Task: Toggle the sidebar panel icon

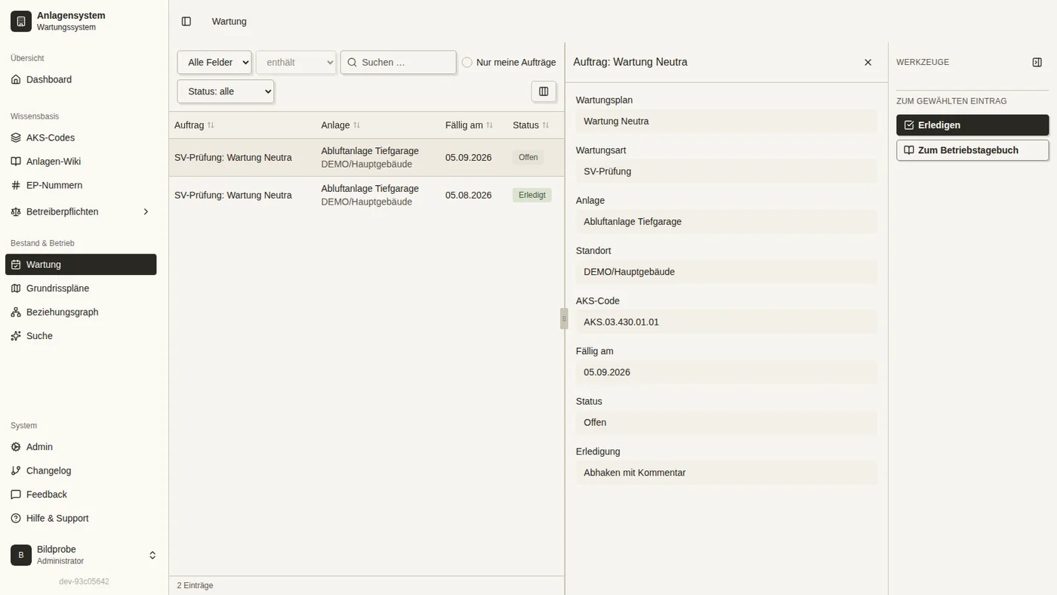Action: [186, 21]
